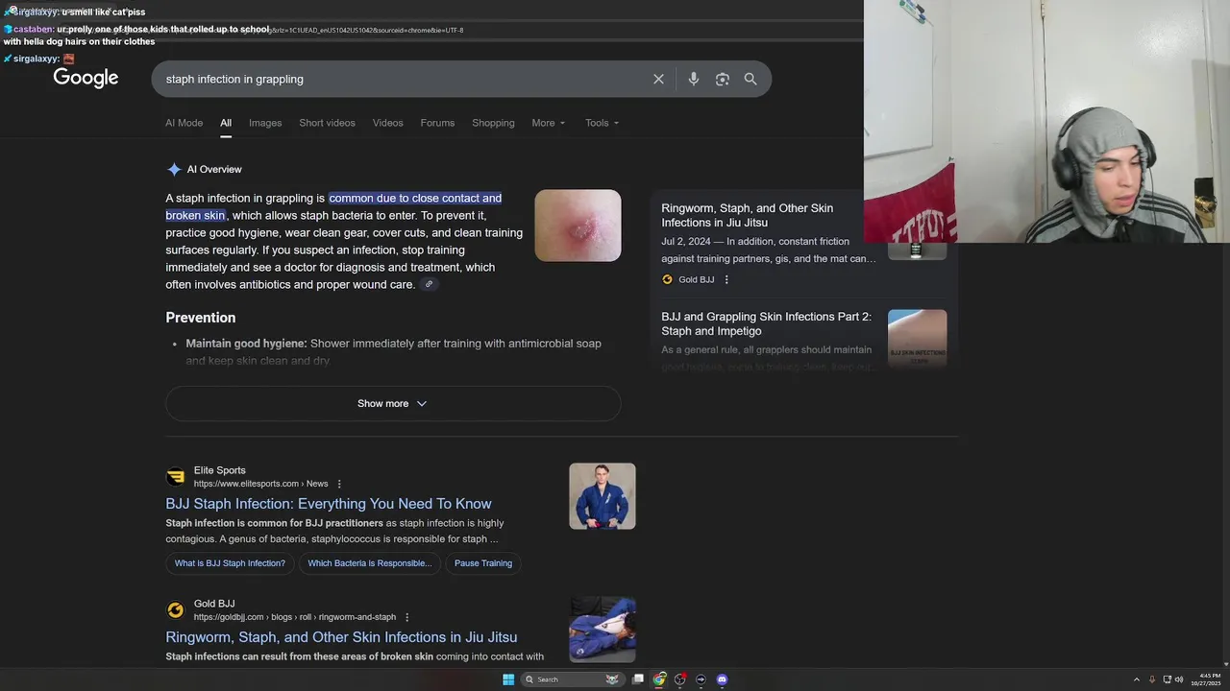Click the 'Which Bacteria is Responsible...' chip

(370, 563)
